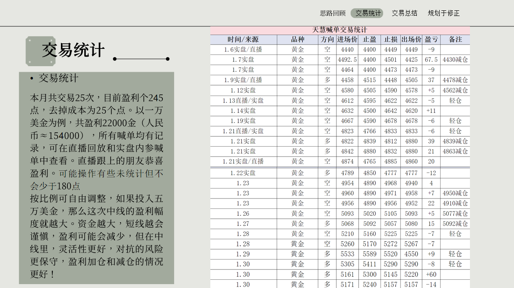Click the +60 profit cell

pyautogui.click(x=431, y=275)
